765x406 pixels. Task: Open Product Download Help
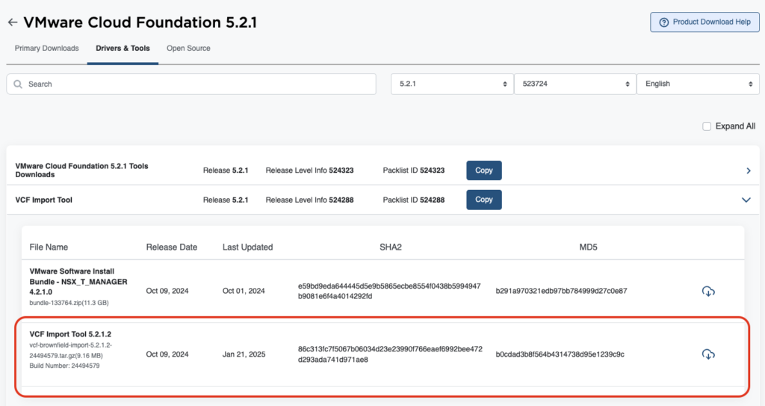[x=704, y=22]
